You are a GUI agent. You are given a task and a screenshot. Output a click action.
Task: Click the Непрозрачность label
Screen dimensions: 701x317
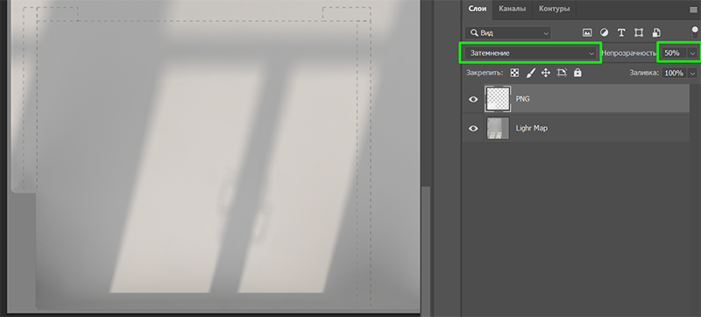click(630, 53)
